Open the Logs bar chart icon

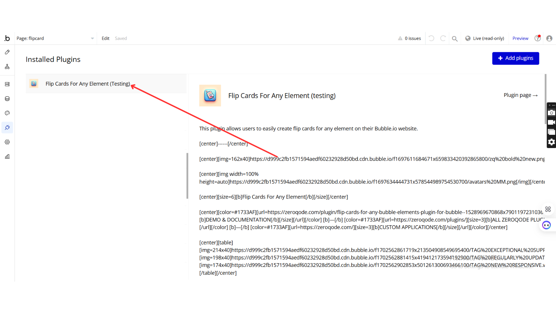[7, 156]
